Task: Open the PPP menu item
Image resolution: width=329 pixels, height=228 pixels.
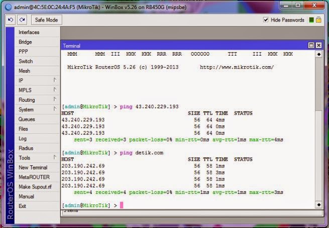Action: point(37,52)
